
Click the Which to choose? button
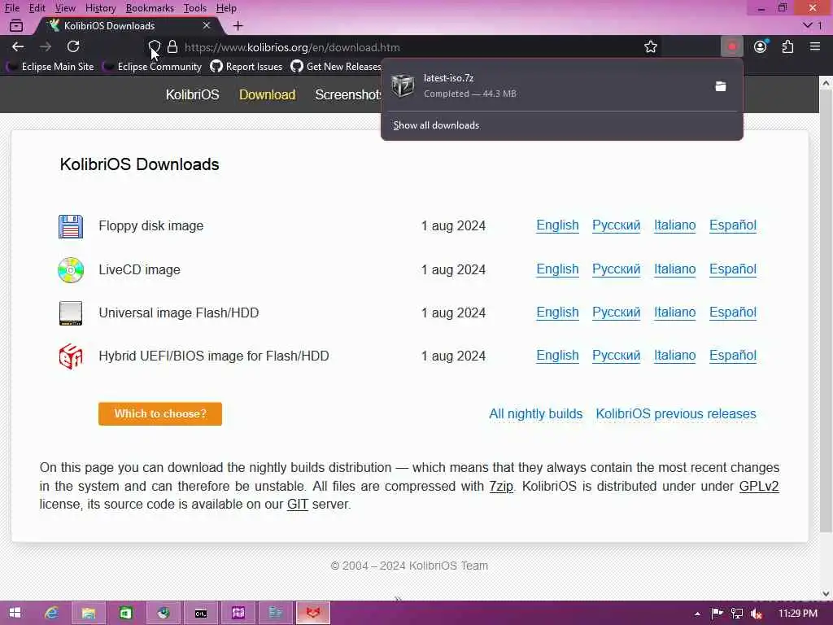click(160, 414)
